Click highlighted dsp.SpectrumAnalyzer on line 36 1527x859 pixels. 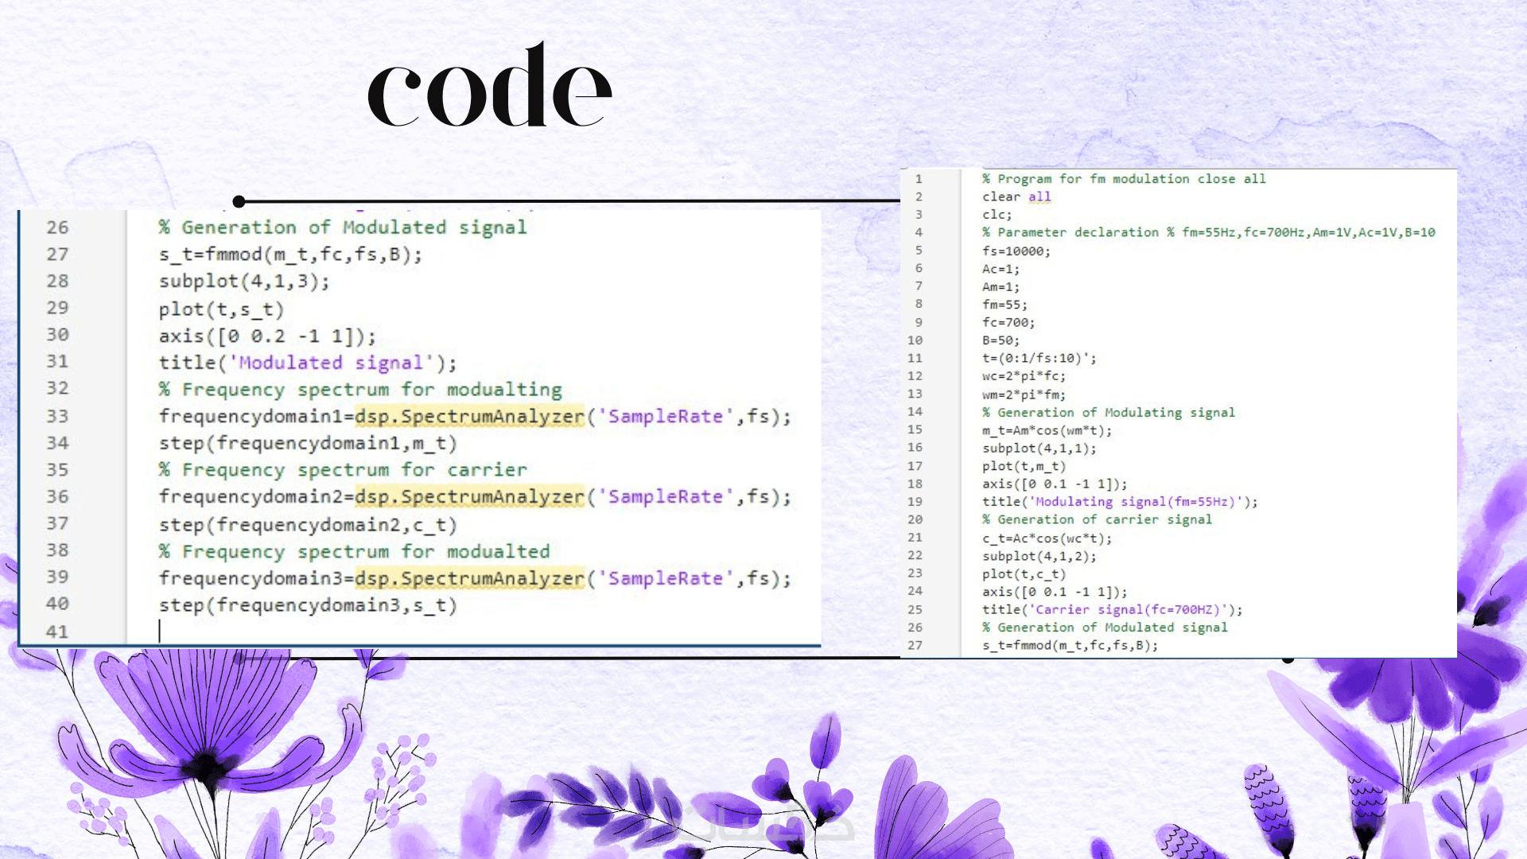click(469, 496)
